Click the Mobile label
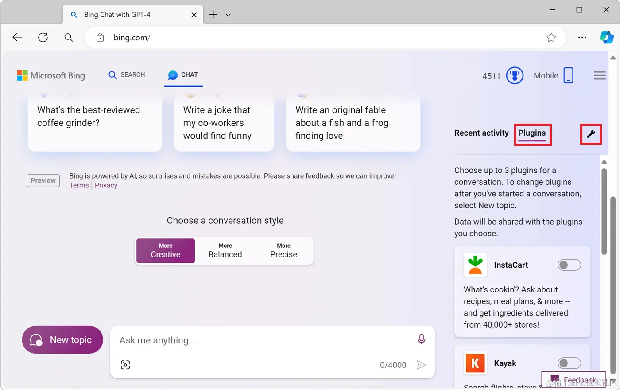The height and width of the screenshot is (390, 620). point(546,75)
